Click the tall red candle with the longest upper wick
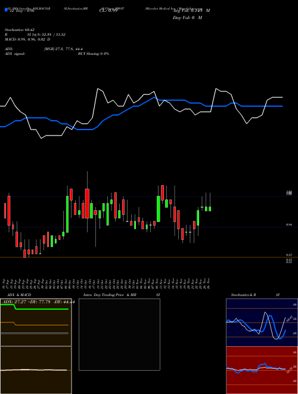This screenshot has width=298, height=394. tap(87, 204)
